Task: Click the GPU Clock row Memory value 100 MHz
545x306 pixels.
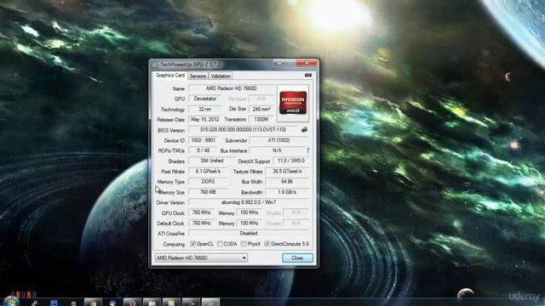Action: (250, 212)
